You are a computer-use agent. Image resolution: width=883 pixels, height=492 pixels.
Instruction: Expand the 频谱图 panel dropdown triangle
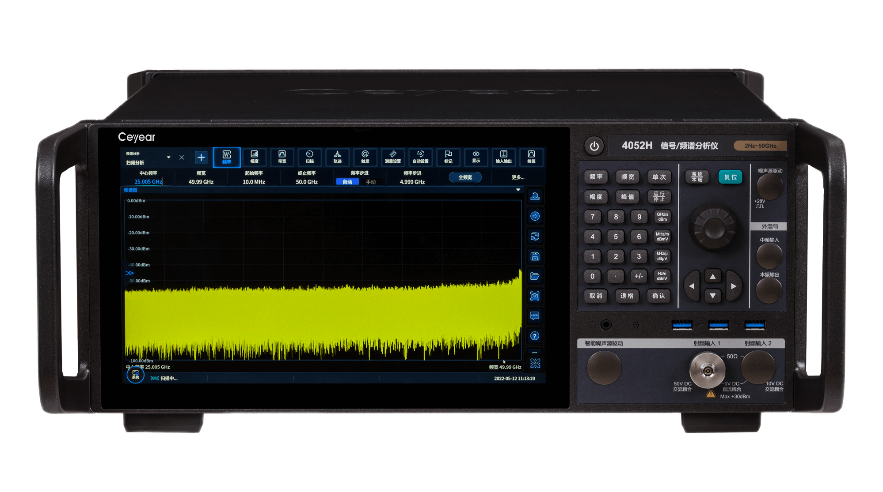click(518, 190)
